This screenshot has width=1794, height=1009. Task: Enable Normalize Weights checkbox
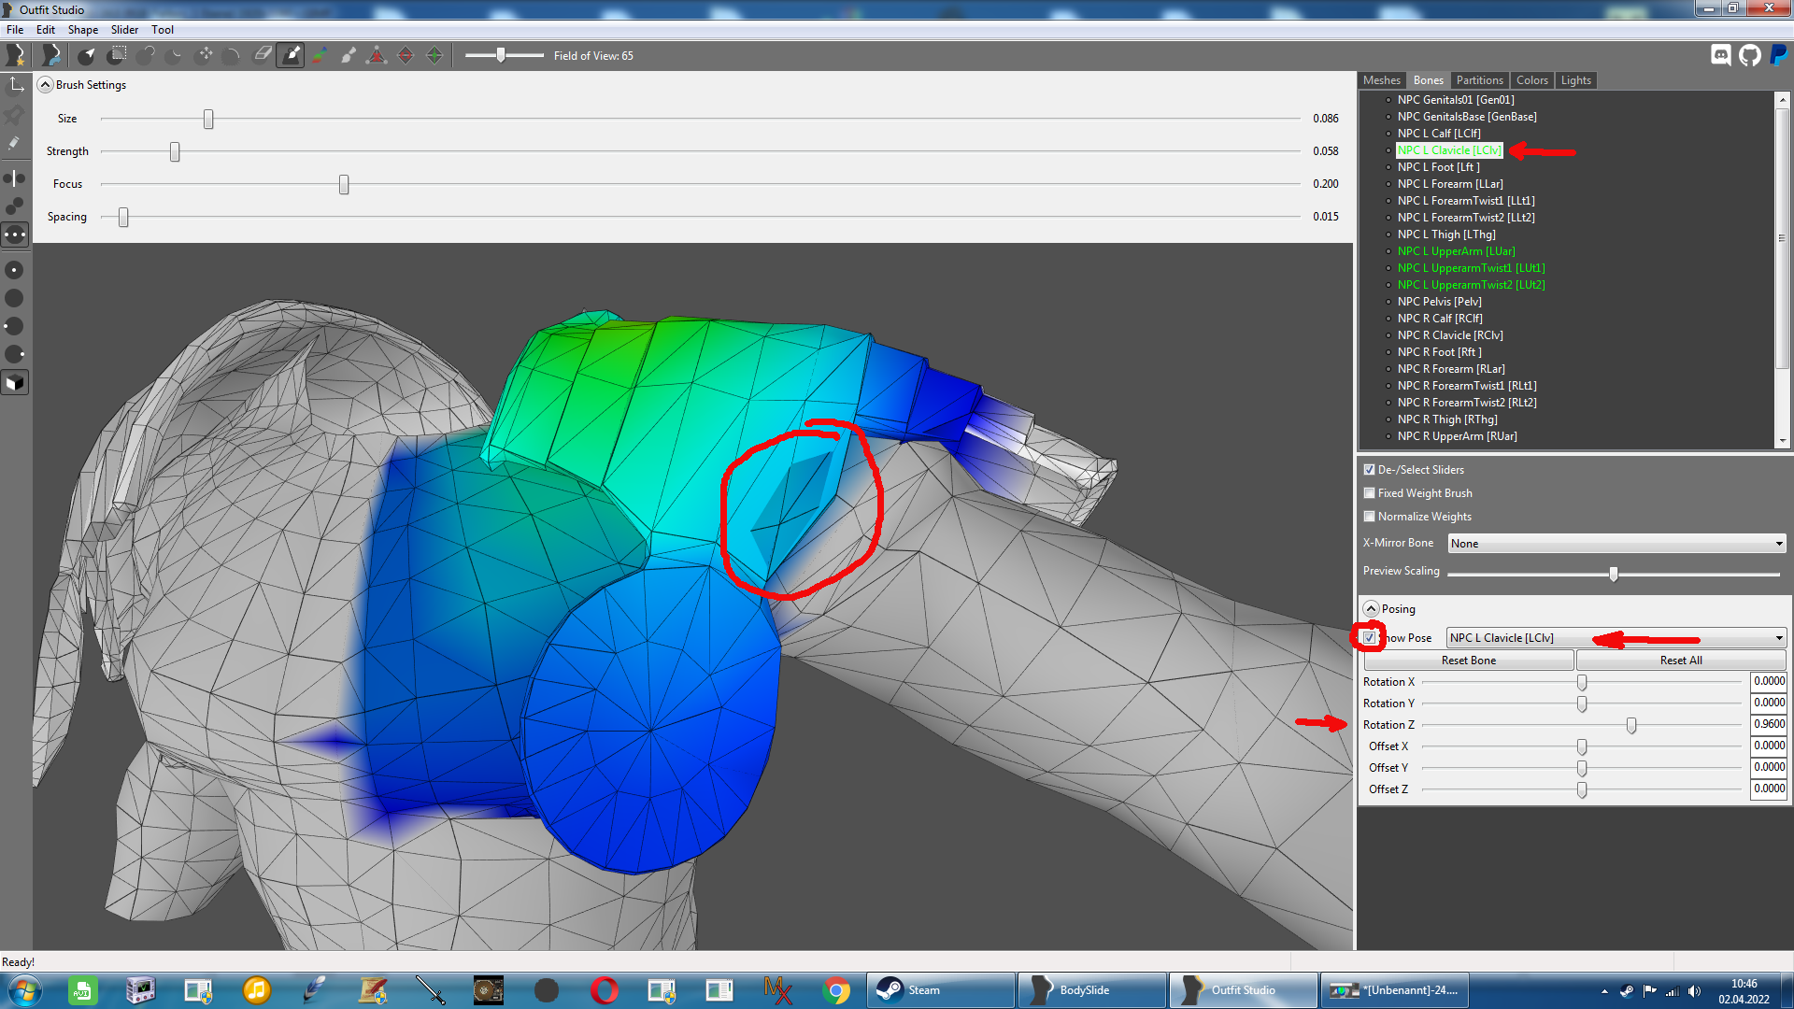(1369, 517)
